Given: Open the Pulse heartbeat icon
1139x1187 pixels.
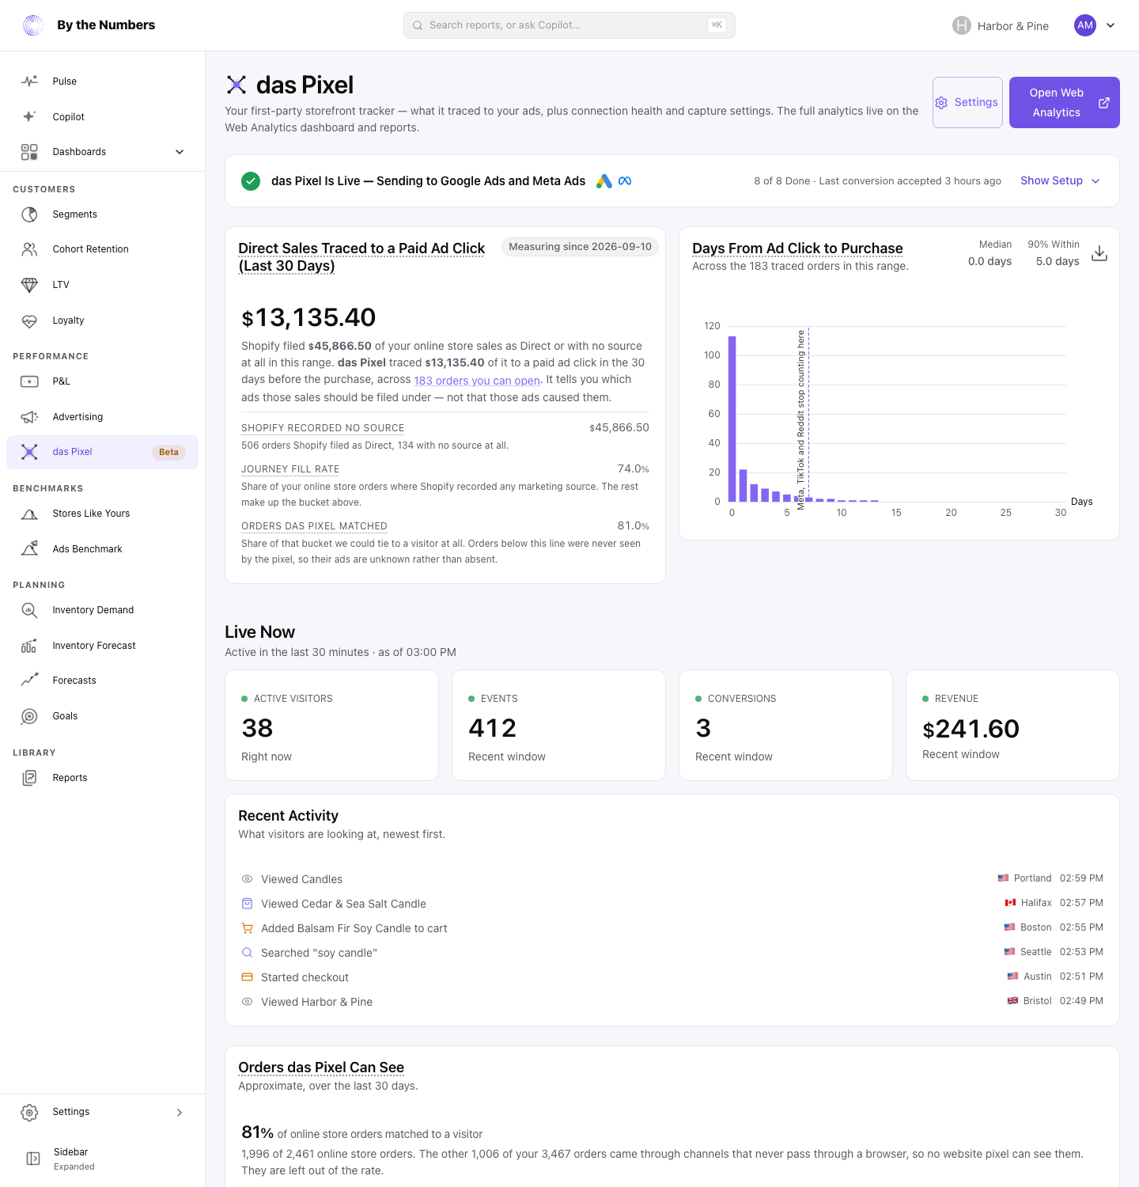Looking at the screenshot, I should click(29, 82).
